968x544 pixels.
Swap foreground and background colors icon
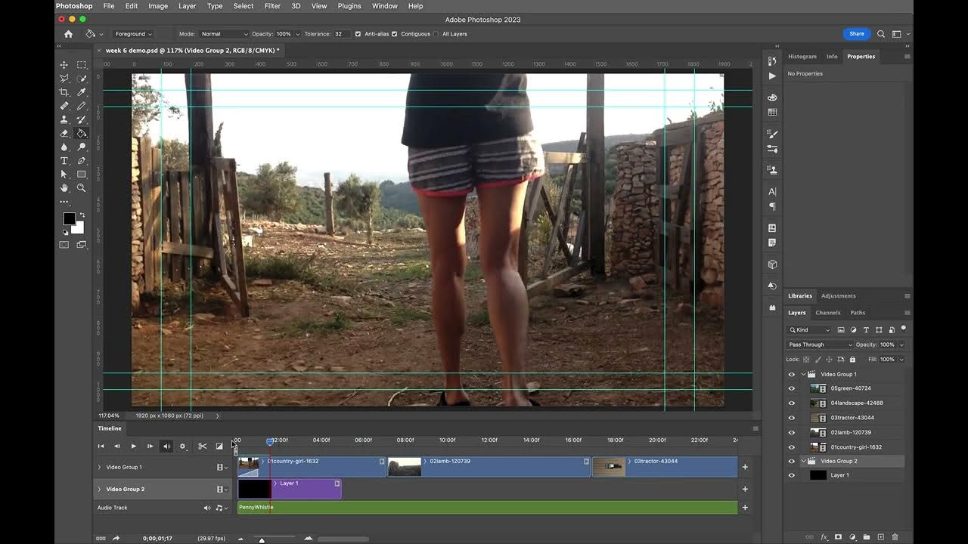click(82, 215)
